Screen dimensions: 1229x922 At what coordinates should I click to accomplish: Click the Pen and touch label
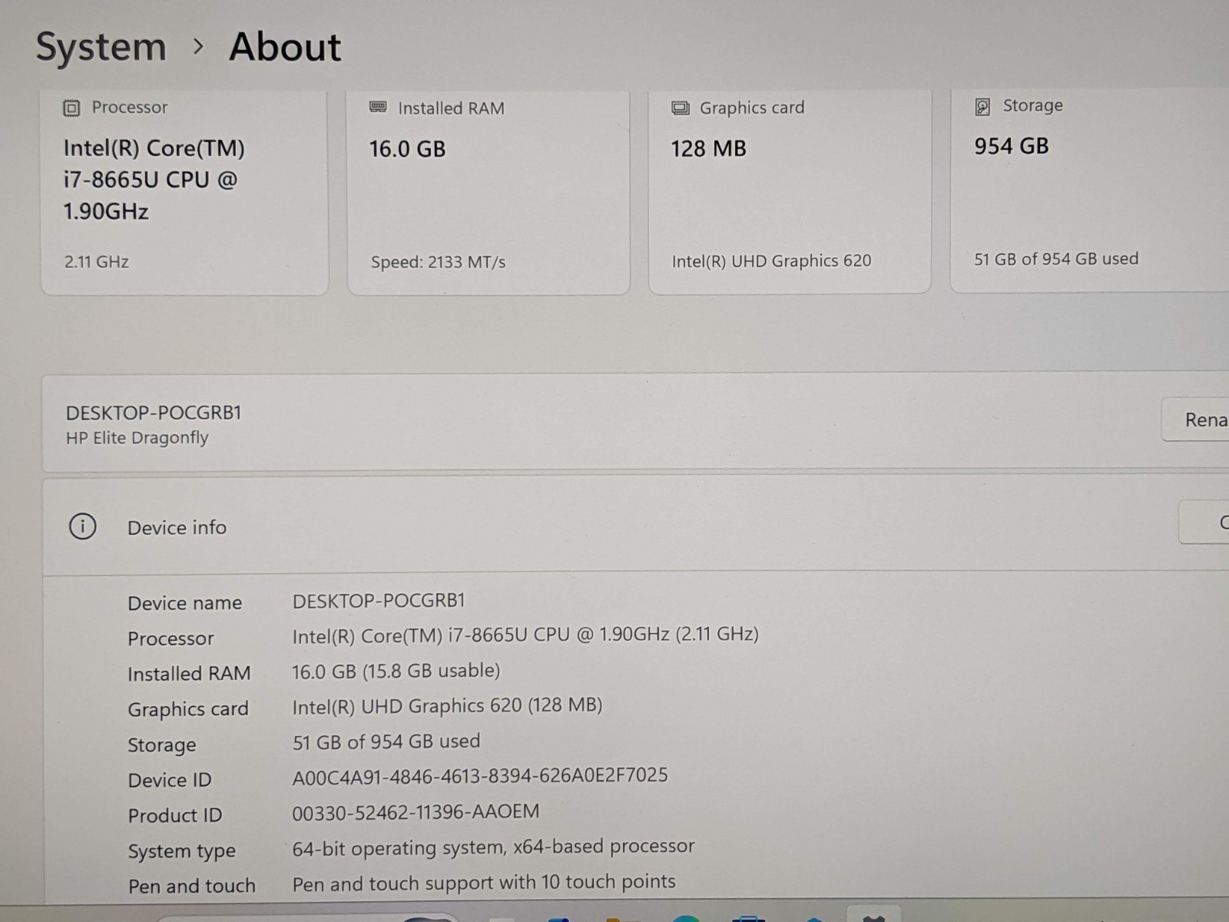tap(191, 886)
